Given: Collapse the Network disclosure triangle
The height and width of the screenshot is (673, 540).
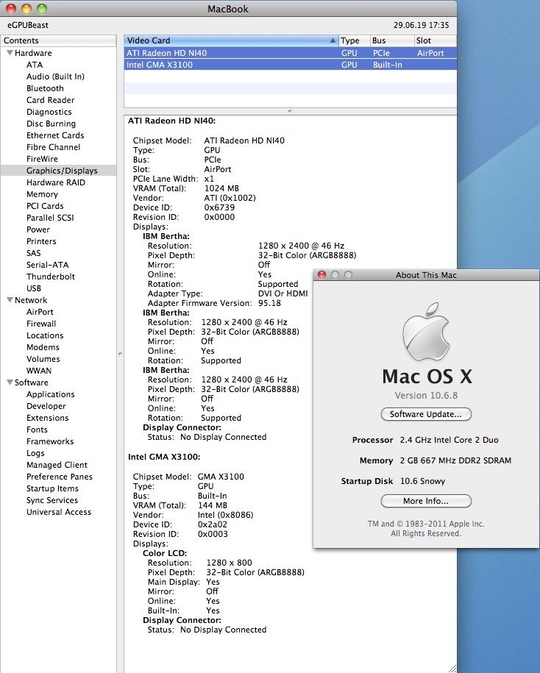Looking at the screenshot, I should coord(10,300).
